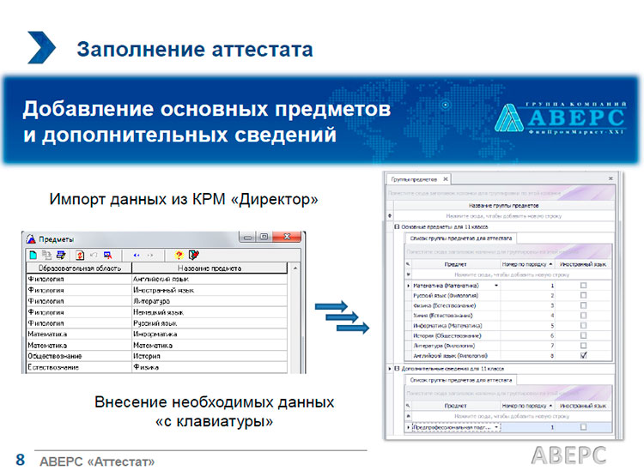Screen dimensions: 644x476
Task: Toggle Иностранный язык checkbox for Физика (Естествознание)
Action: [x=583, y=305]
